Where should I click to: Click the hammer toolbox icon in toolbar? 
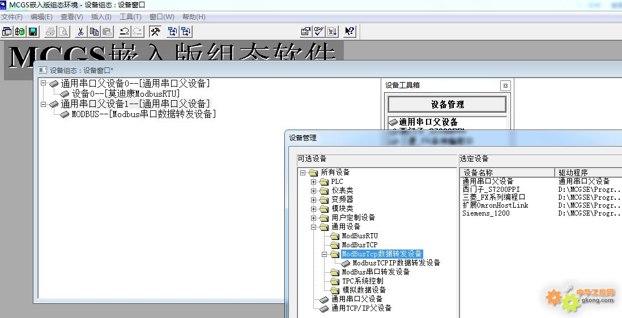point(155,32)
